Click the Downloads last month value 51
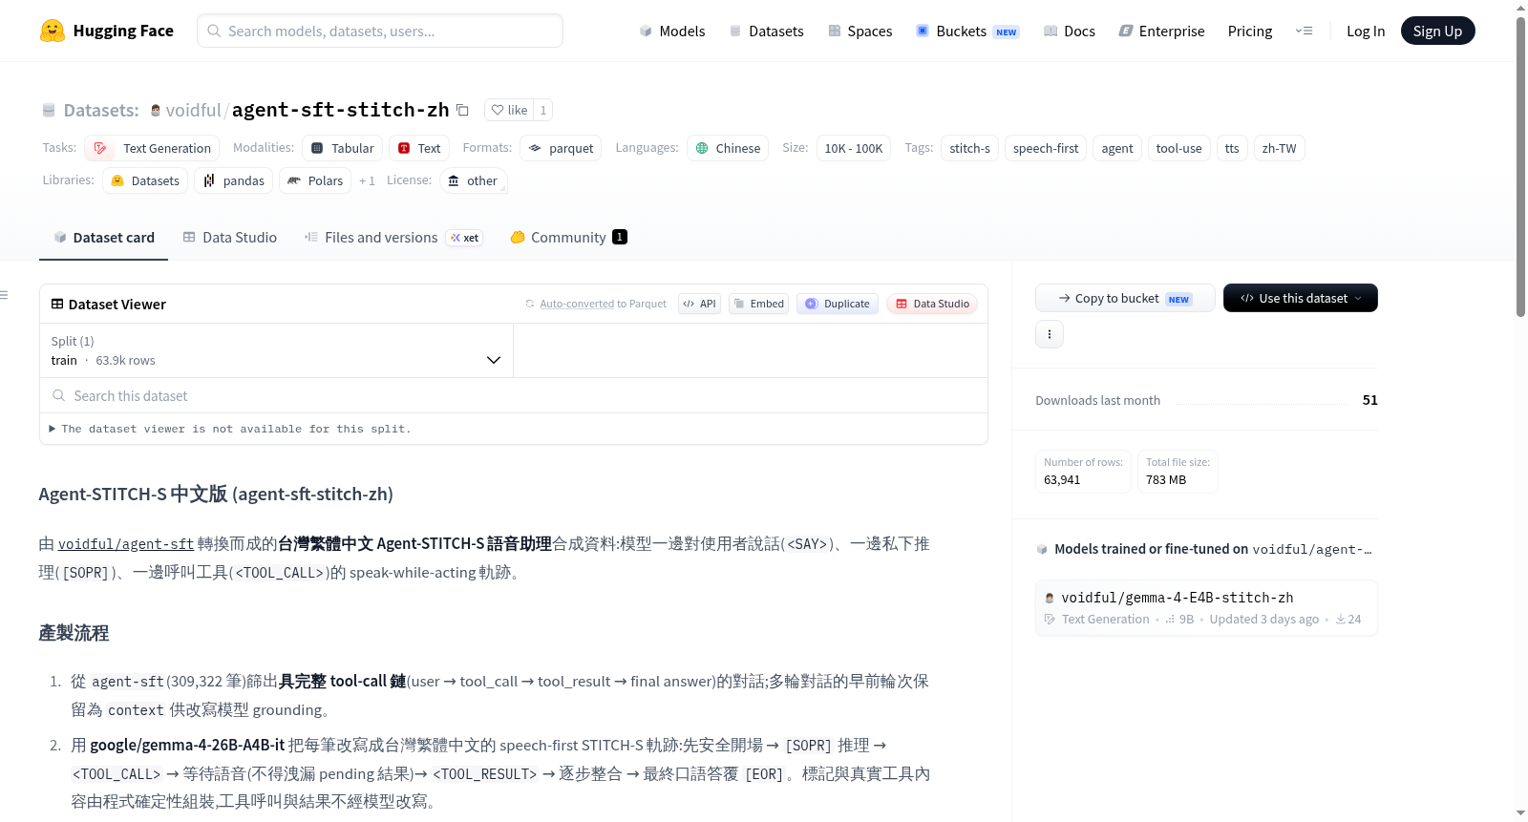1528x822 pixels. (1369, 400)
